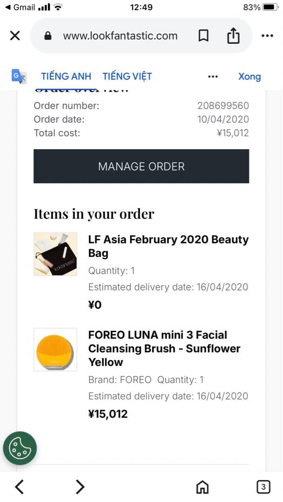Screen dimensions: 283x502
Task: Open the LF Asia Beauty Bag link
Action: tap(168, 246)
